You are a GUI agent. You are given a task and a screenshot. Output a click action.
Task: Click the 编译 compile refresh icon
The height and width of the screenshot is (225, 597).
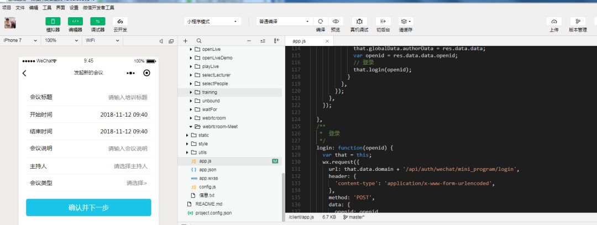coord(321,22)
